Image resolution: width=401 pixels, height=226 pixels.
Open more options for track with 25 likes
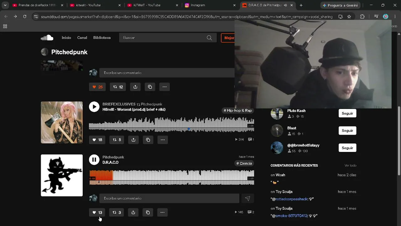tap(164, 87)
